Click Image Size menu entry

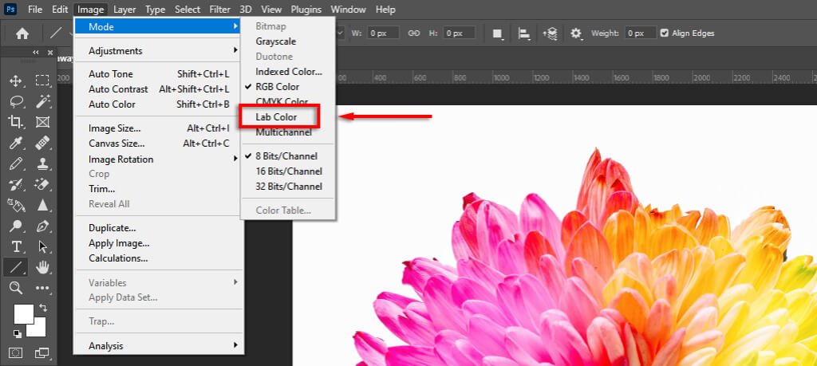(x=115, y=128)
